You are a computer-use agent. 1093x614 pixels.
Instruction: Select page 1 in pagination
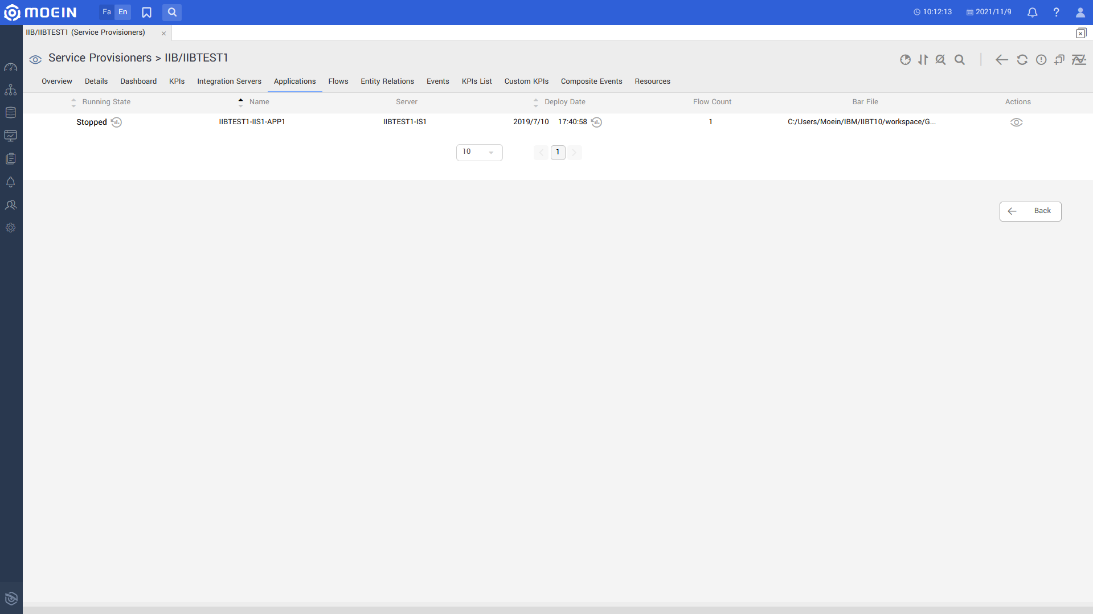(x=558, y=152)
